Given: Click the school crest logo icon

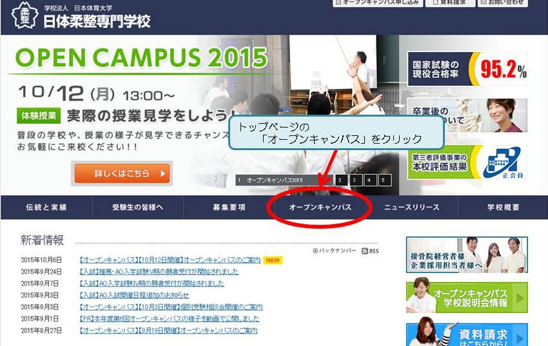Looking at the screenshot, I should (24, 17).
